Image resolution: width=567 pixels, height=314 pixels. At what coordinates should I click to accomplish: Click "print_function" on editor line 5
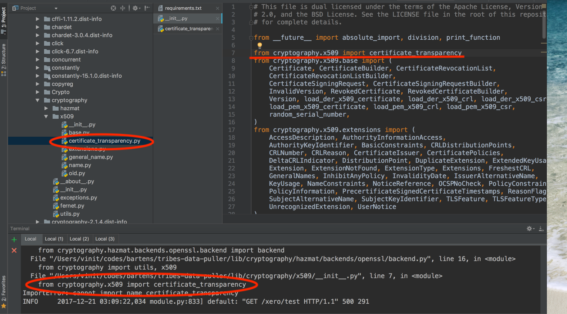pos(473,38)
